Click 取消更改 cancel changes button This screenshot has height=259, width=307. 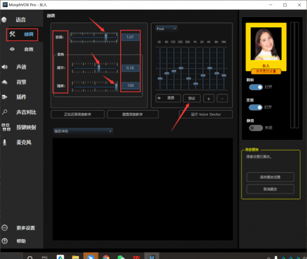[x=270, y=189]
